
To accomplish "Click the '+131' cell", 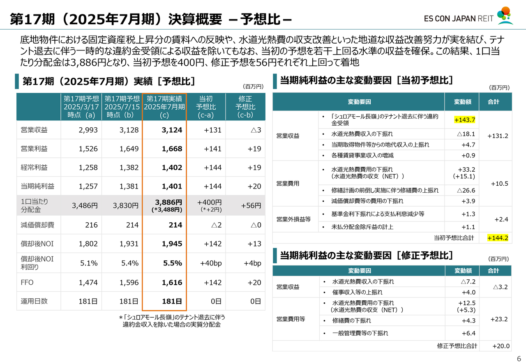I will click(x=212, y=130).
